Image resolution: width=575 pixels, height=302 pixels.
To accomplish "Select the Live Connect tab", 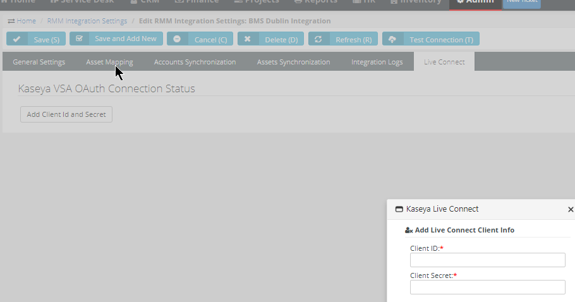I will tap(444, 62).
